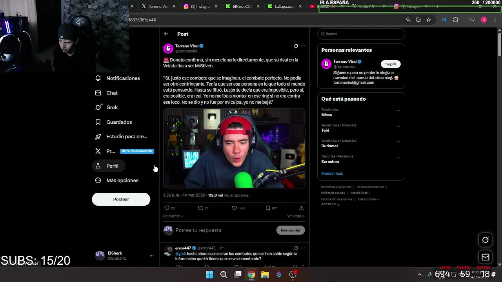Open Windows Start button in taskbar
The image size is (502, 282).
click(x=210, y=275)
